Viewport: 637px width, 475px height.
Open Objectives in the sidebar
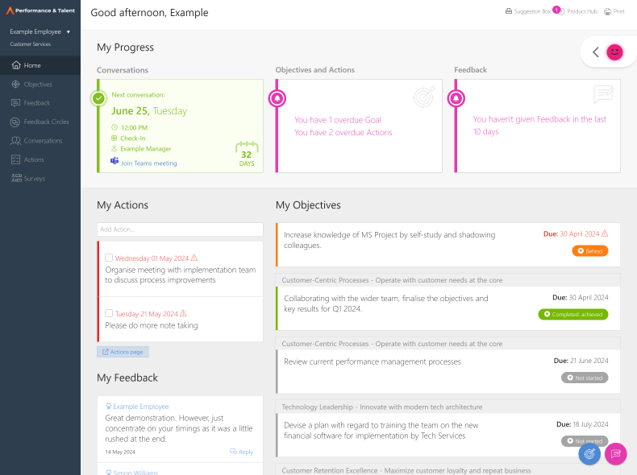(37, 85)
